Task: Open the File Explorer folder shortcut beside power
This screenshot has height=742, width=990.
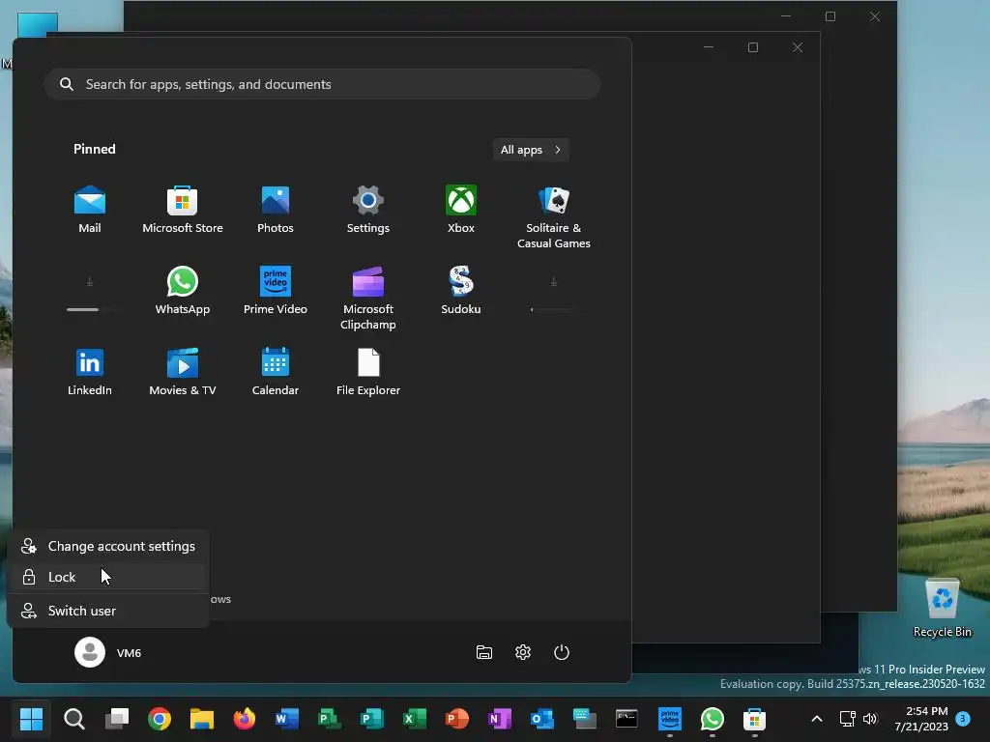Action: pos(484,652)
